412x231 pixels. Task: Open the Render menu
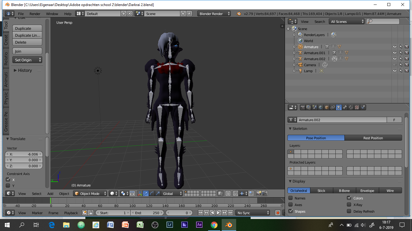(x=35, y=14)
